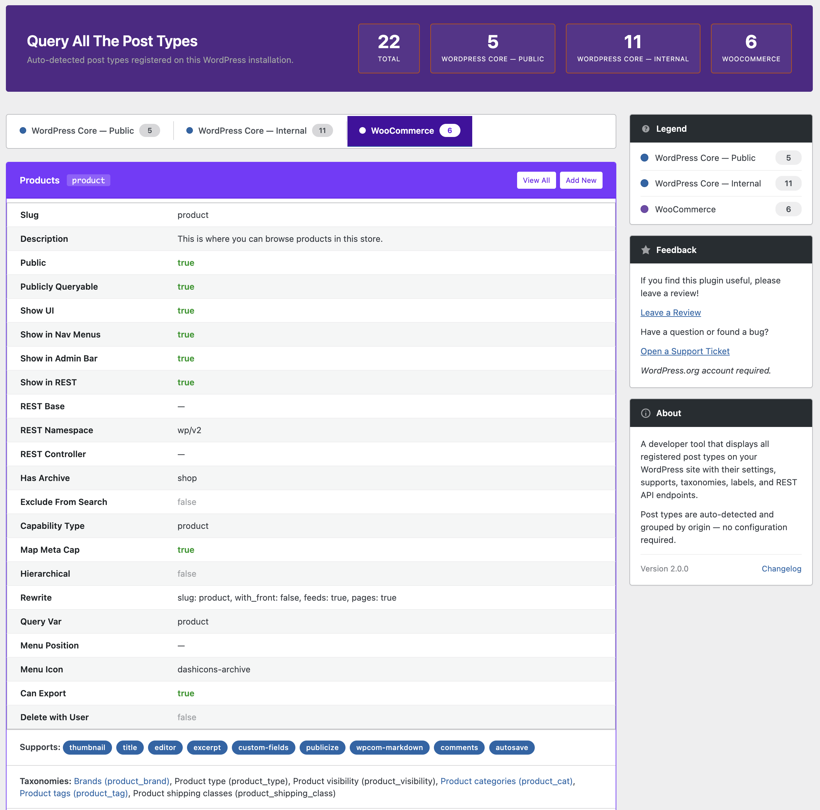
Task: Click the 22 Total stat box
Action: 388,48
